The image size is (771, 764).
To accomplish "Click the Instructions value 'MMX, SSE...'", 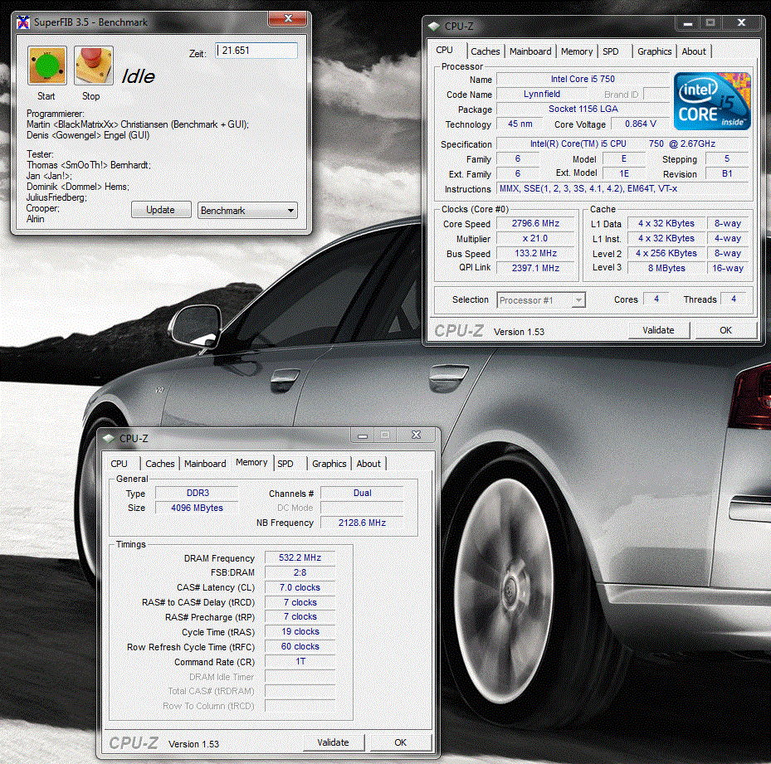I will (x=622, y=189).
